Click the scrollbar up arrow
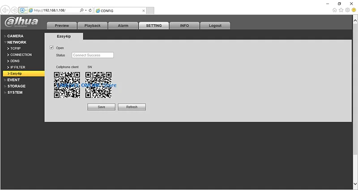The image size is (358, 190). click(x=355, y=21)
